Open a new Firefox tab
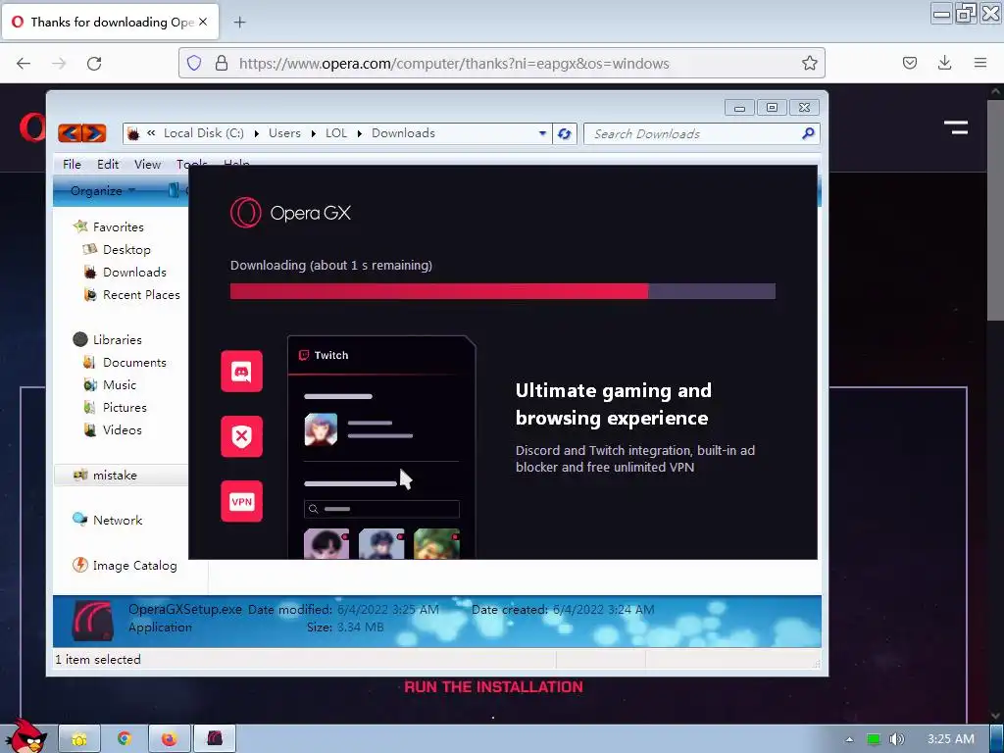The height and width of the screenshot is (753, 1004). tap(239, 23)
